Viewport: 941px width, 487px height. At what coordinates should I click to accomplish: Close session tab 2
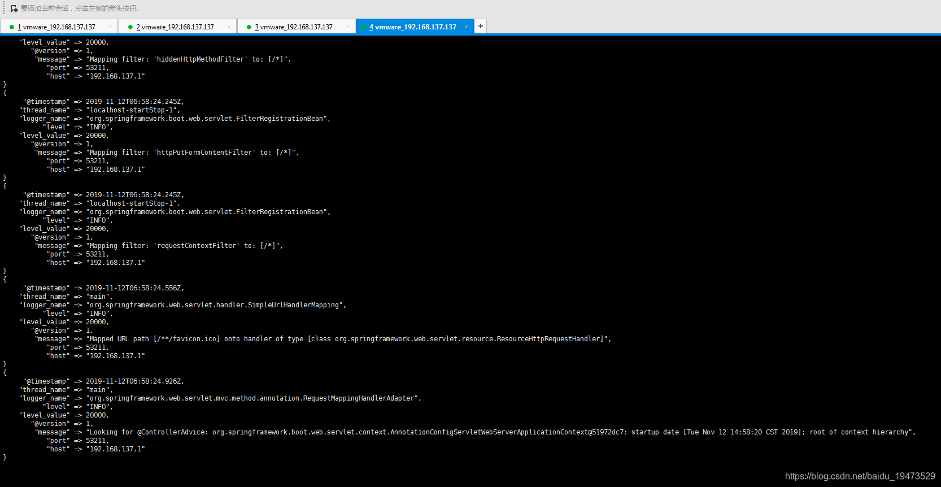[x=229, y=27]
